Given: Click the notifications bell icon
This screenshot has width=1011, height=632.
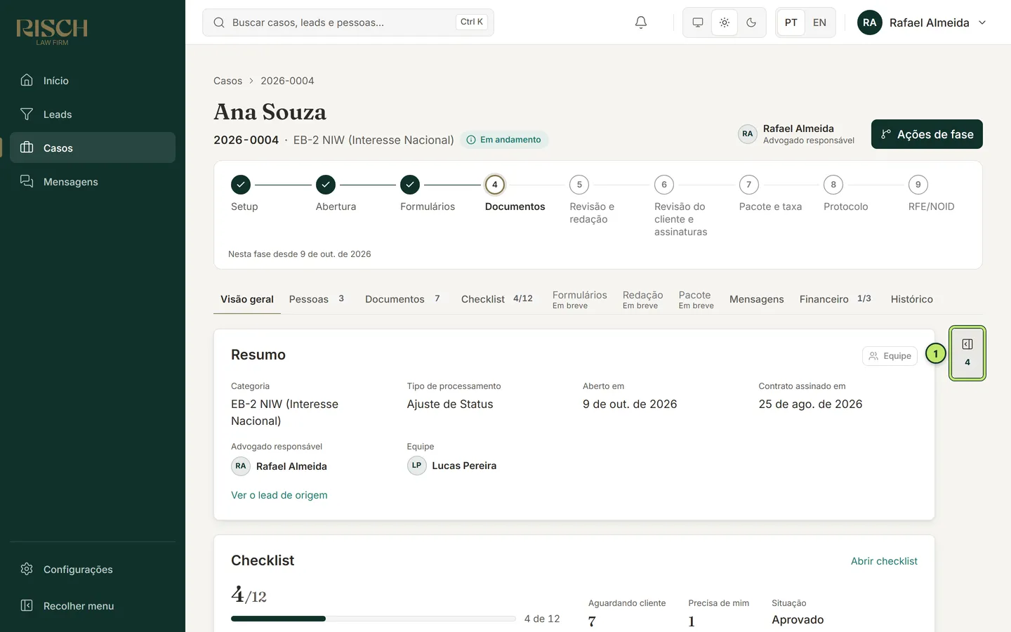Looking at the screenshot, I should click(641, 22).
